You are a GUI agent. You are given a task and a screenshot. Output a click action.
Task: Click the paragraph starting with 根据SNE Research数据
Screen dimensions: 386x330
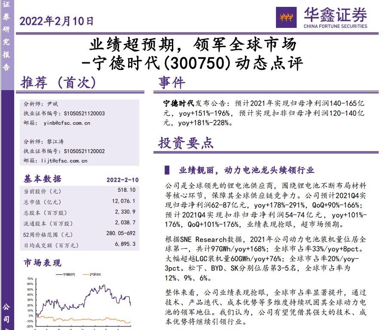click(x=266, y=259)
